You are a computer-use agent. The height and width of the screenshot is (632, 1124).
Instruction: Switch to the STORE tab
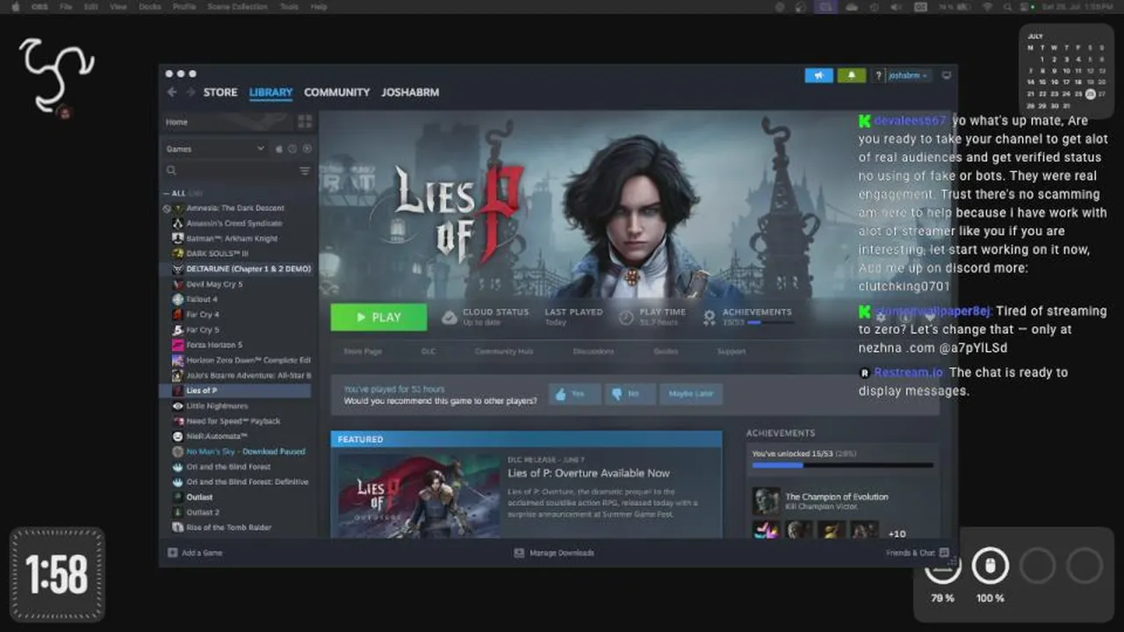click(x=220, y=92)
